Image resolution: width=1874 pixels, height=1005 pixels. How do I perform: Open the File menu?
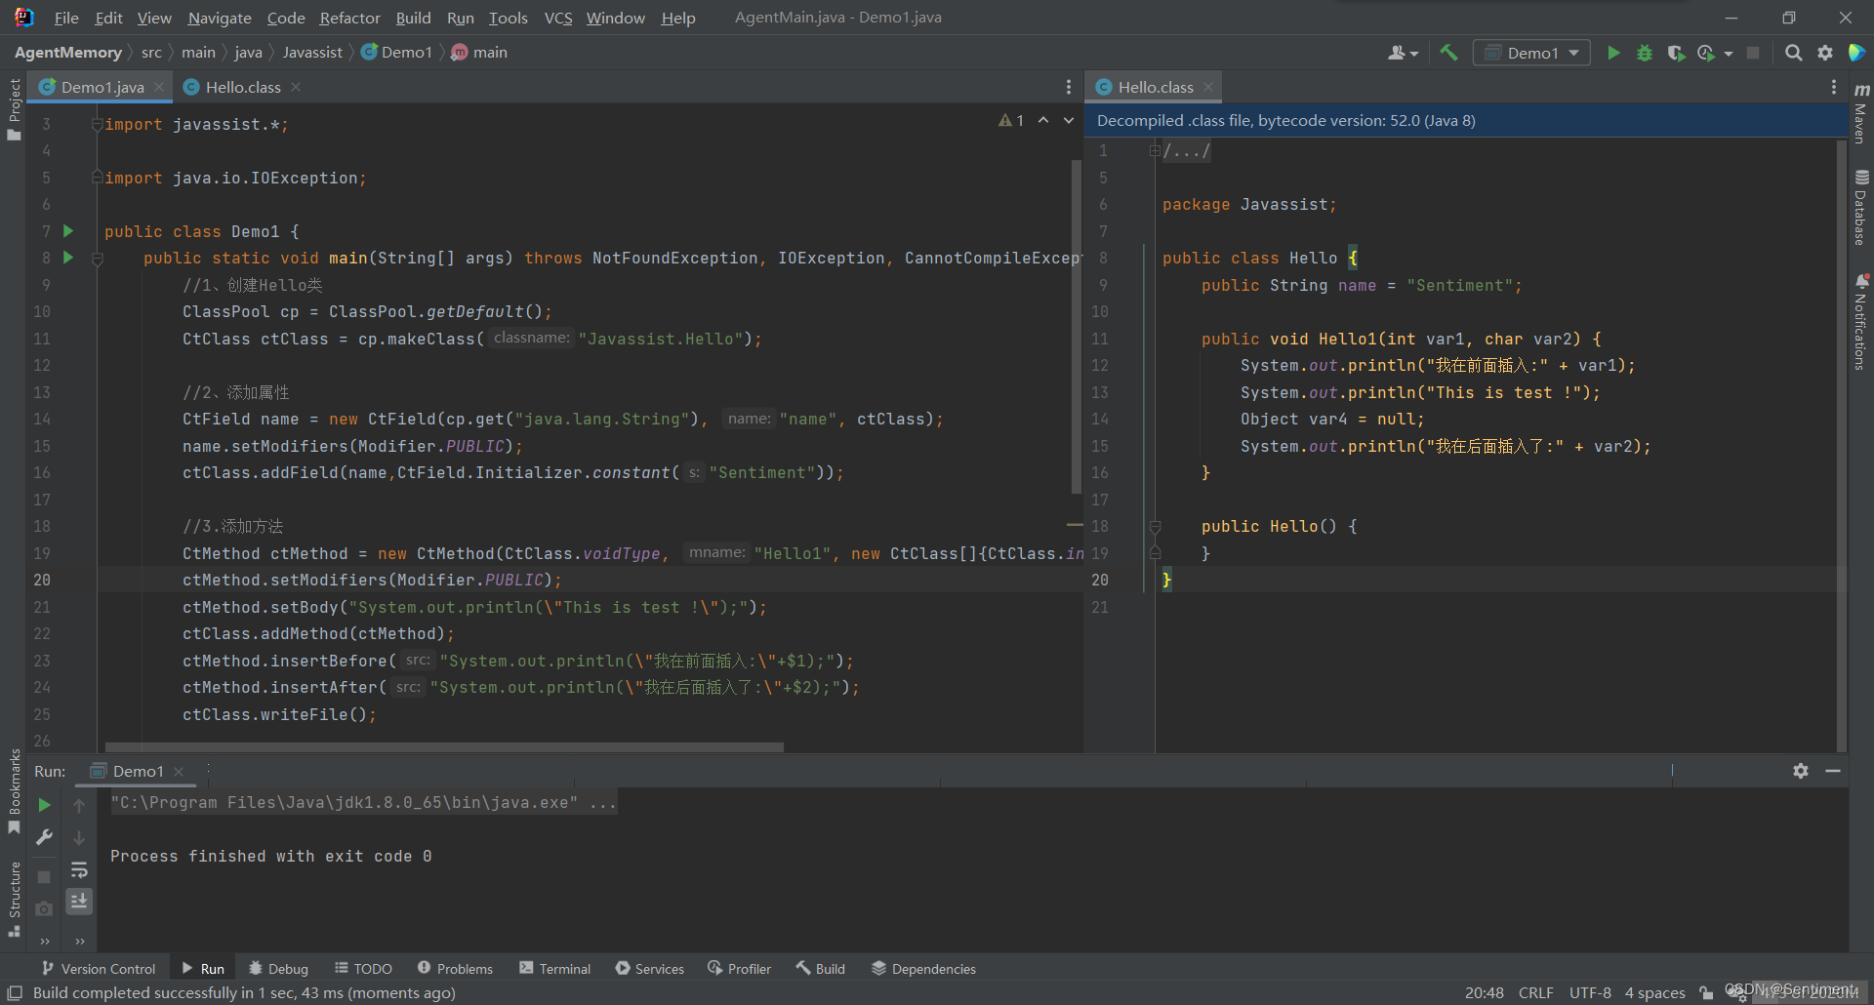click(66, 18)
